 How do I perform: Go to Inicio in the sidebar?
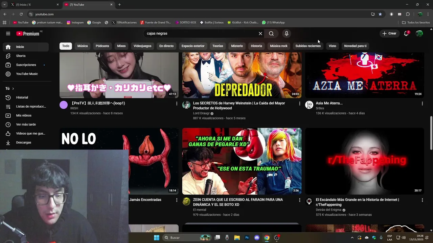click(x=26, y=47)
